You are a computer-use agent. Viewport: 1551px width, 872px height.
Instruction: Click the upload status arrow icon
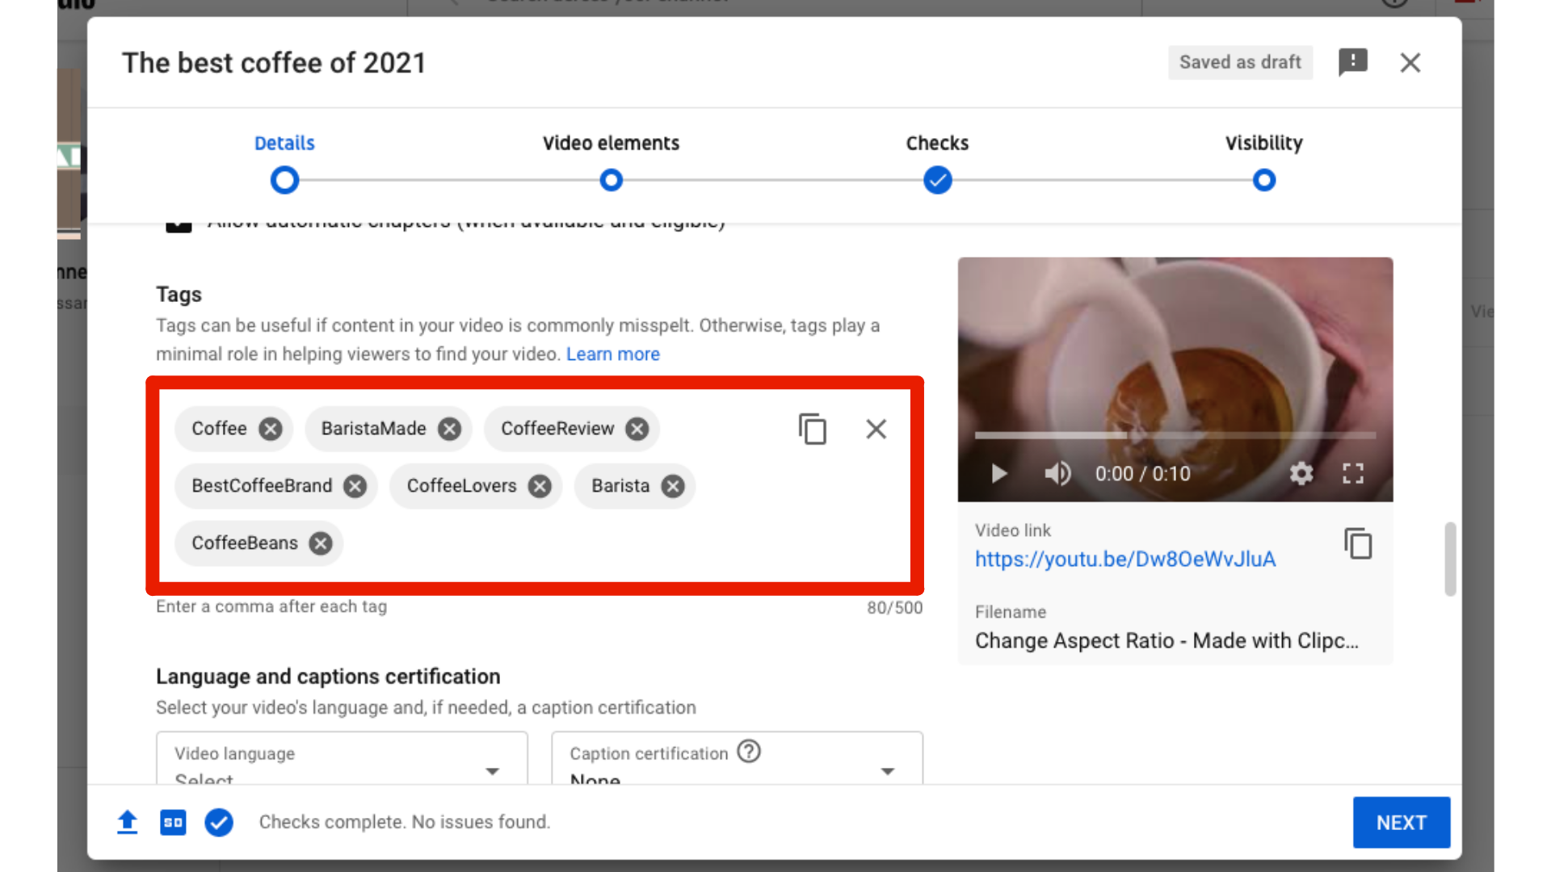128,822
